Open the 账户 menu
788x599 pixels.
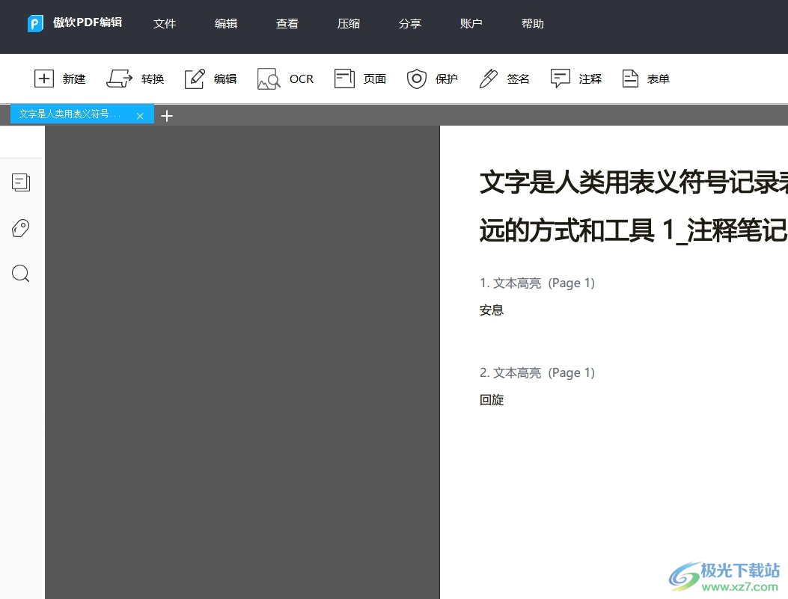pyautogui.click(x=471, y=24)
